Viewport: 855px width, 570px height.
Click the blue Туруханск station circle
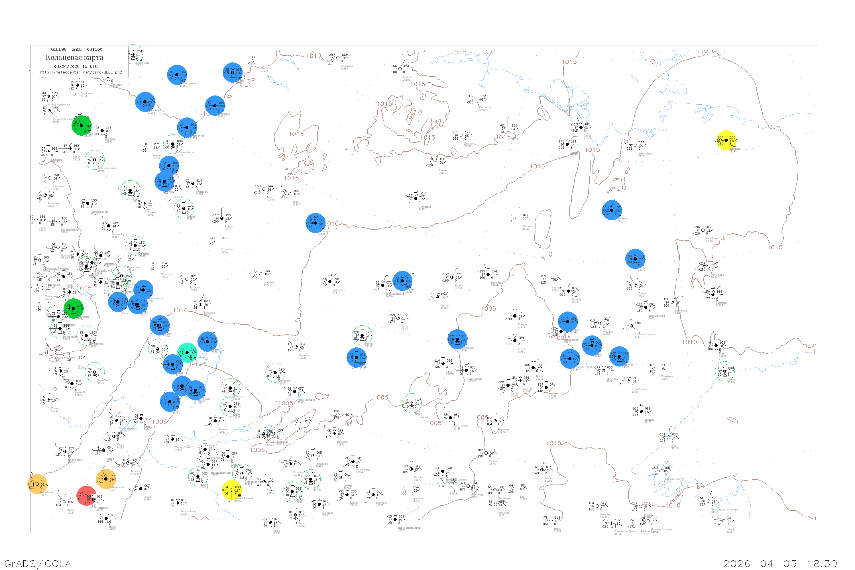click(215, 105)
